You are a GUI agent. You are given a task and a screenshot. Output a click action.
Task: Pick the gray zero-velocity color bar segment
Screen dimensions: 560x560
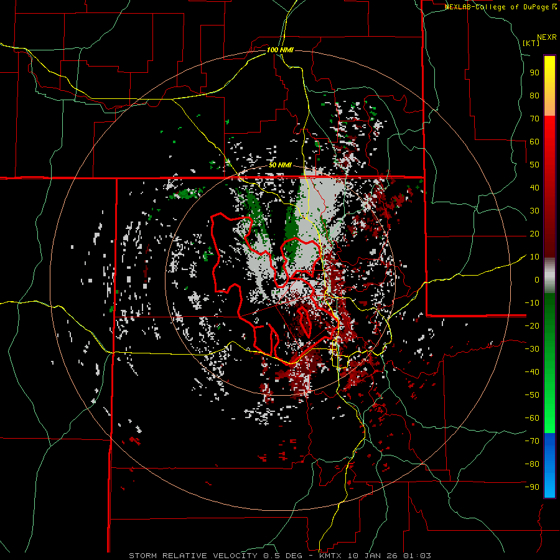click(x=549, y=276)
